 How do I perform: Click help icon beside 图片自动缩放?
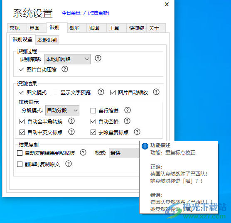tap(156, 92)
